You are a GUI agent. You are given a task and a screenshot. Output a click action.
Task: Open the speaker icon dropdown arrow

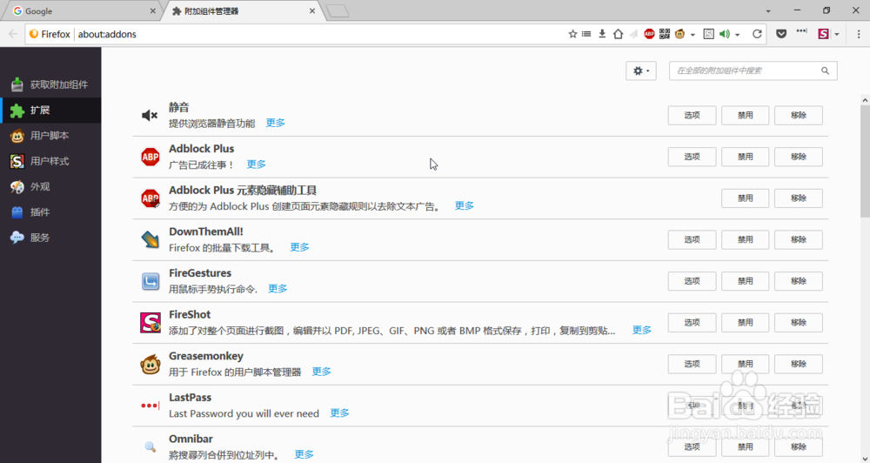738,35
